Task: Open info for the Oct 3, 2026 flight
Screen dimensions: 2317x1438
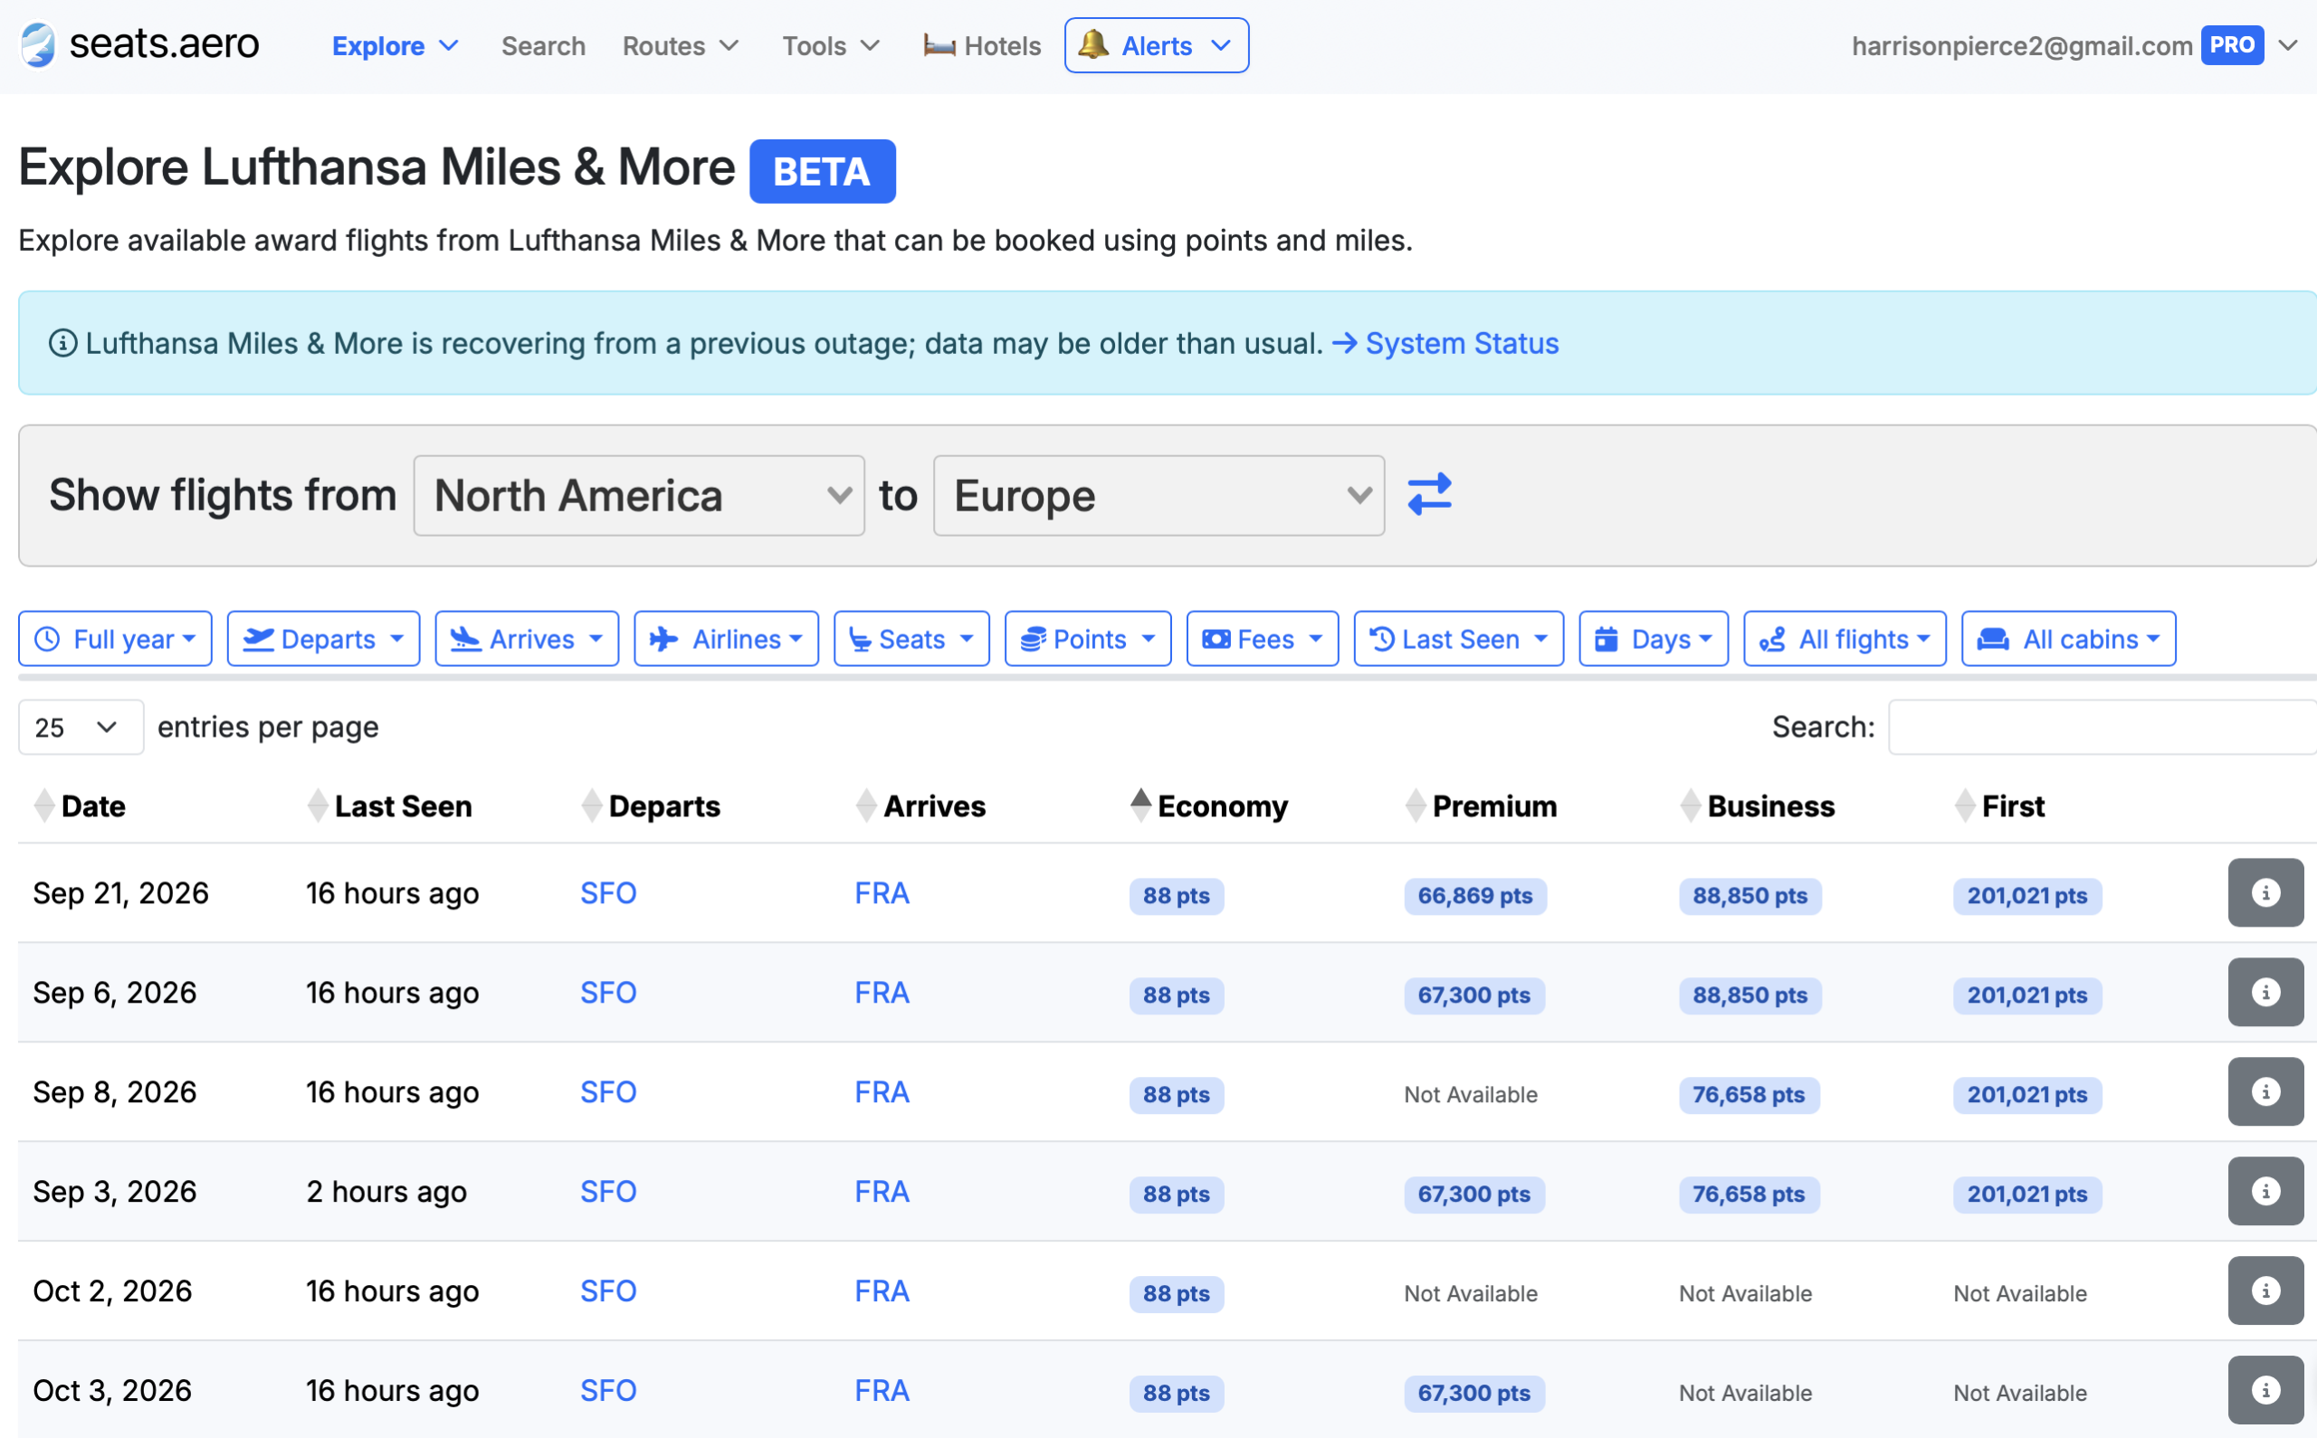Action: pos(2265,1390)
